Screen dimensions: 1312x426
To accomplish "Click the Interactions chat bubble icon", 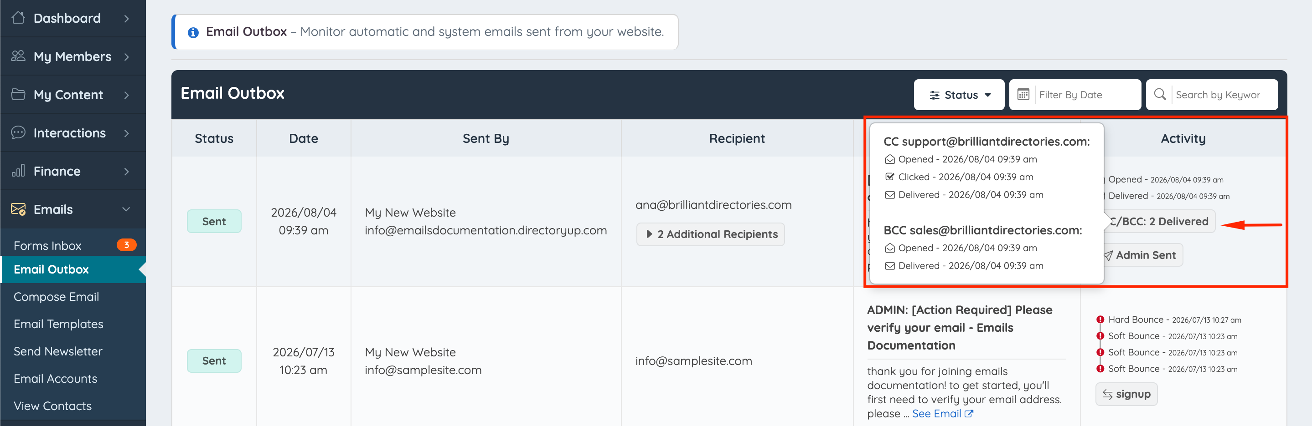I will click(18, 133).
